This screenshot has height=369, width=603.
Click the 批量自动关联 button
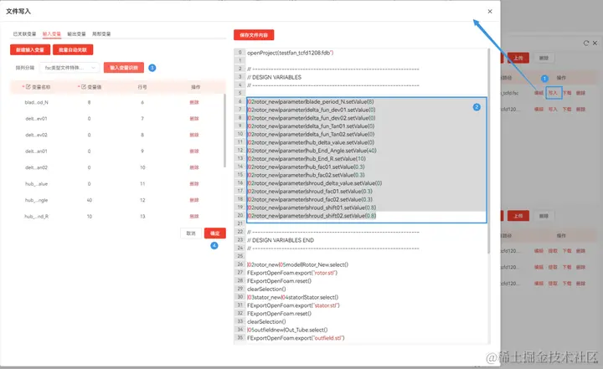73,49
